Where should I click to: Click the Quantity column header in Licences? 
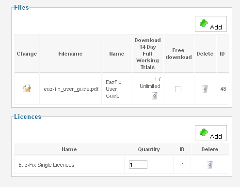[149, 149]
